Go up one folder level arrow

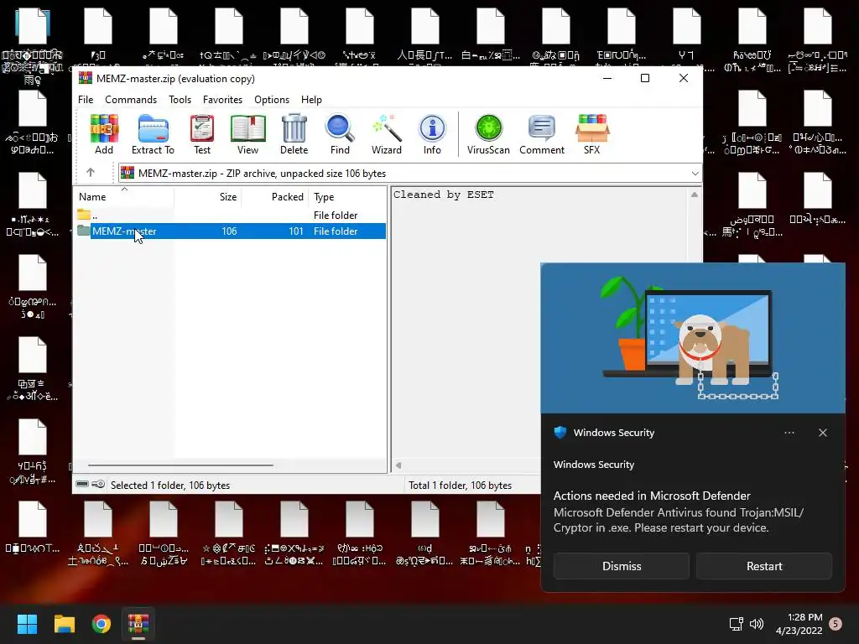tap(91, 173)
